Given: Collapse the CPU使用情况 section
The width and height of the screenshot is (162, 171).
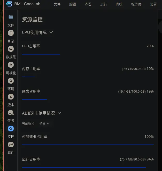Looking at the screenshot, I should [x=51, y=32].
